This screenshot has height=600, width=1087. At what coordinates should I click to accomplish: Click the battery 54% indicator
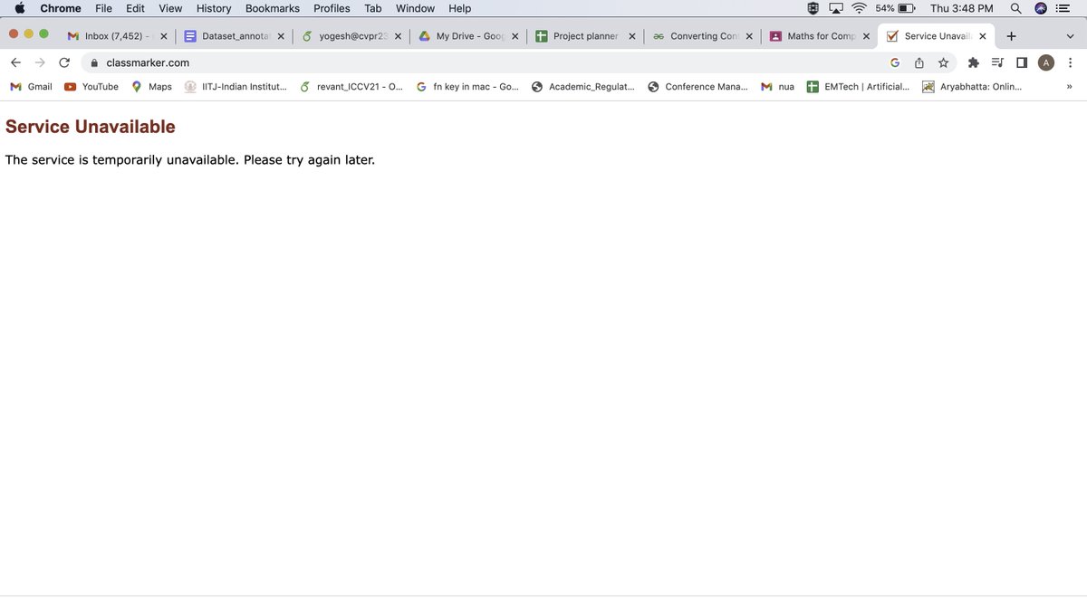895,8
